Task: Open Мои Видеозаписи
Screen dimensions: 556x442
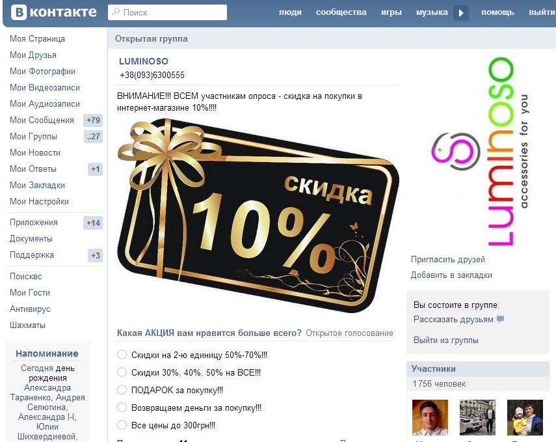Action: click(45, 88)
